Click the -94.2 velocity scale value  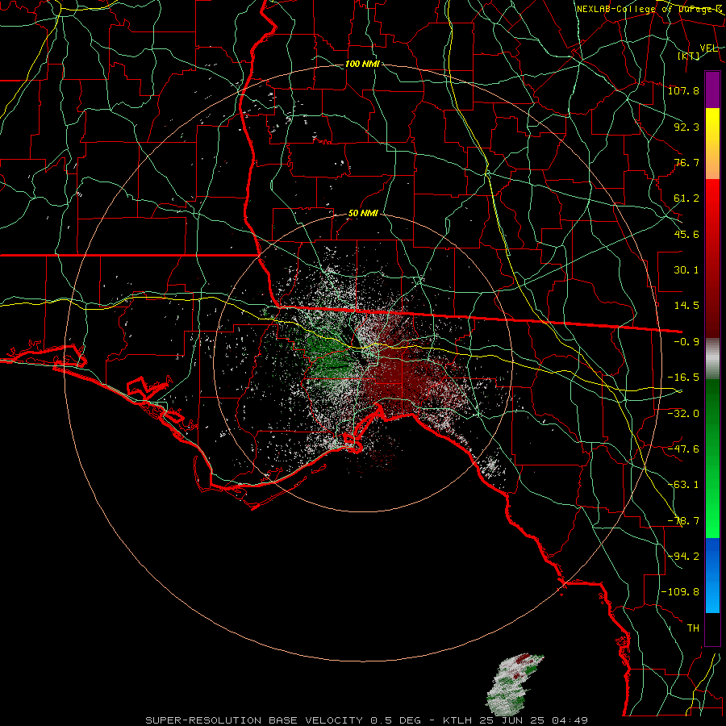(x=683, y=557)
